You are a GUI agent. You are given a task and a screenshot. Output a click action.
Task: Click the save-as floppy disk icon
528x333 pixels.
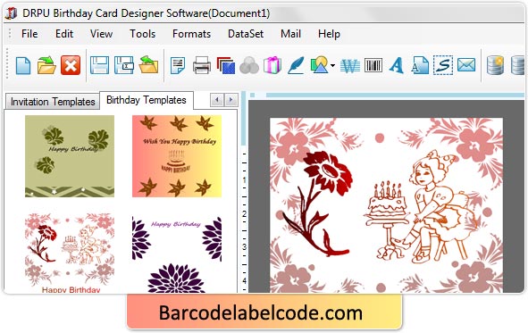click(x=124, y=65)
